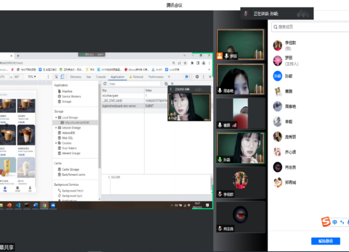Click the green microphone icon on 孙 video tile
349x252 pixels.
coord(220,159)
